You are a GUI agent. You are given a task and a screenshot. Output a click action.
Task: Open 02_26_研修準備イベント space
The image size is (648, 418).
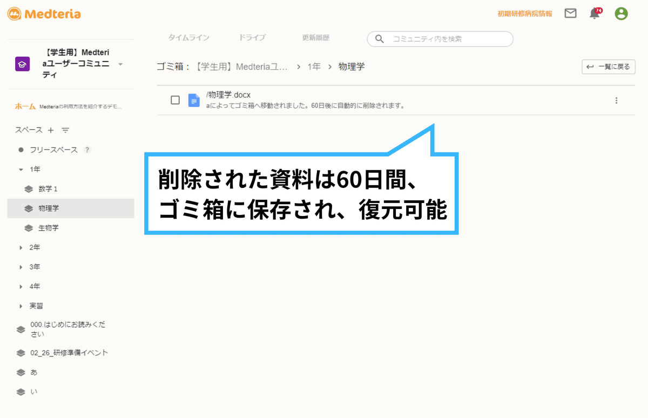tap(69, 353)
